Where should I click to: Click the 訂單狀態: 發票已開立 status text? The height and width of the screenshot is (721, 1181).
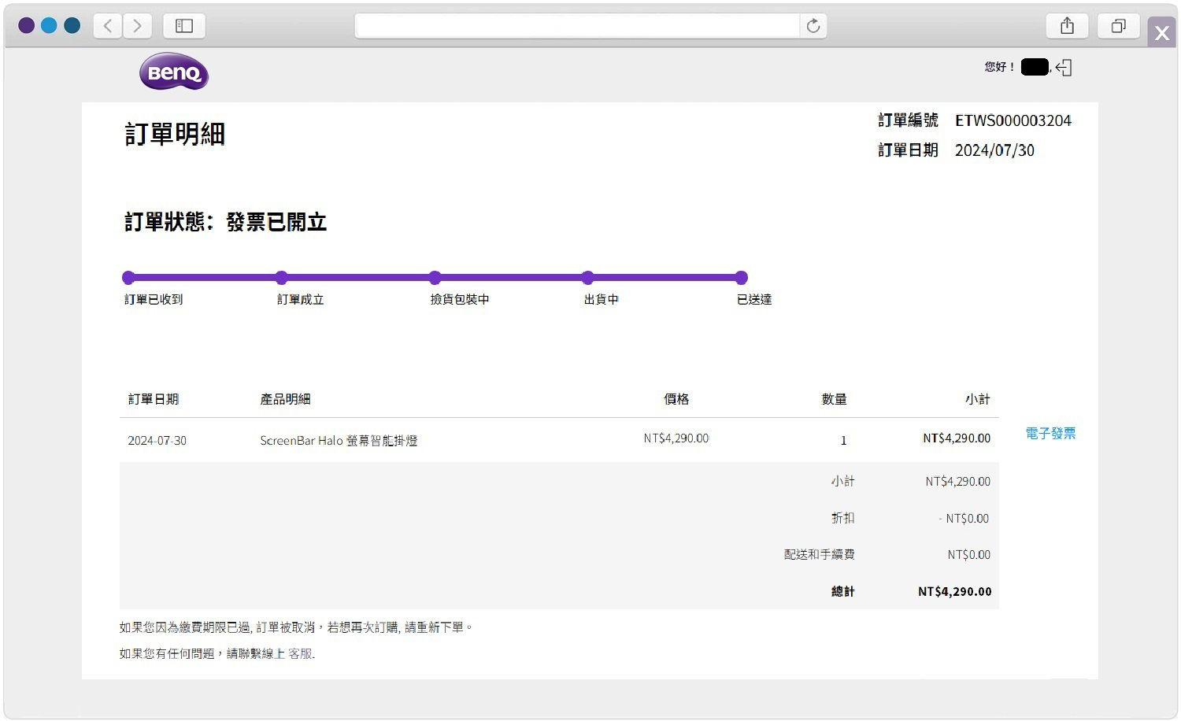click(x=225, y=222)
